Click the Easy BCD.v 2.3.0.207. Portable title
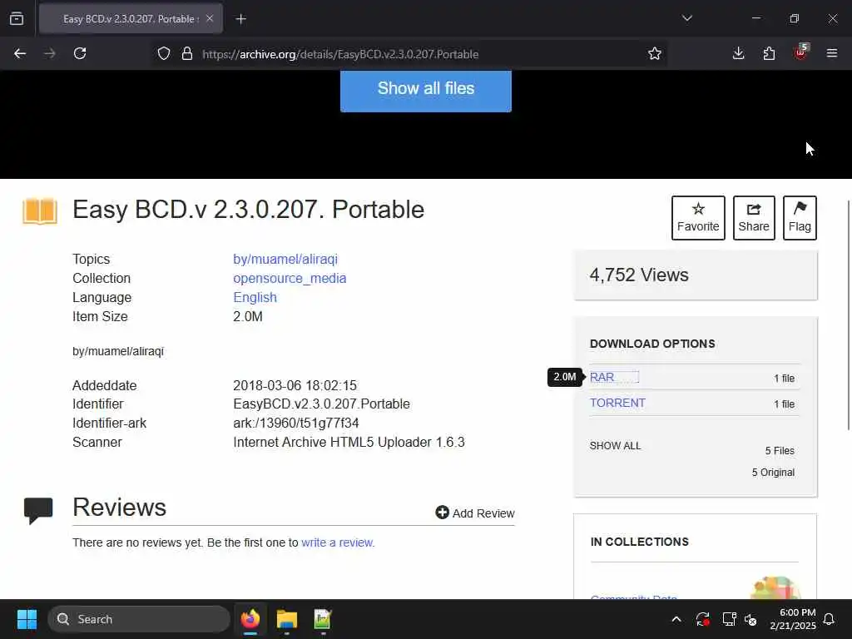Viewport: 852px width, 639px height. click(248, 210)
